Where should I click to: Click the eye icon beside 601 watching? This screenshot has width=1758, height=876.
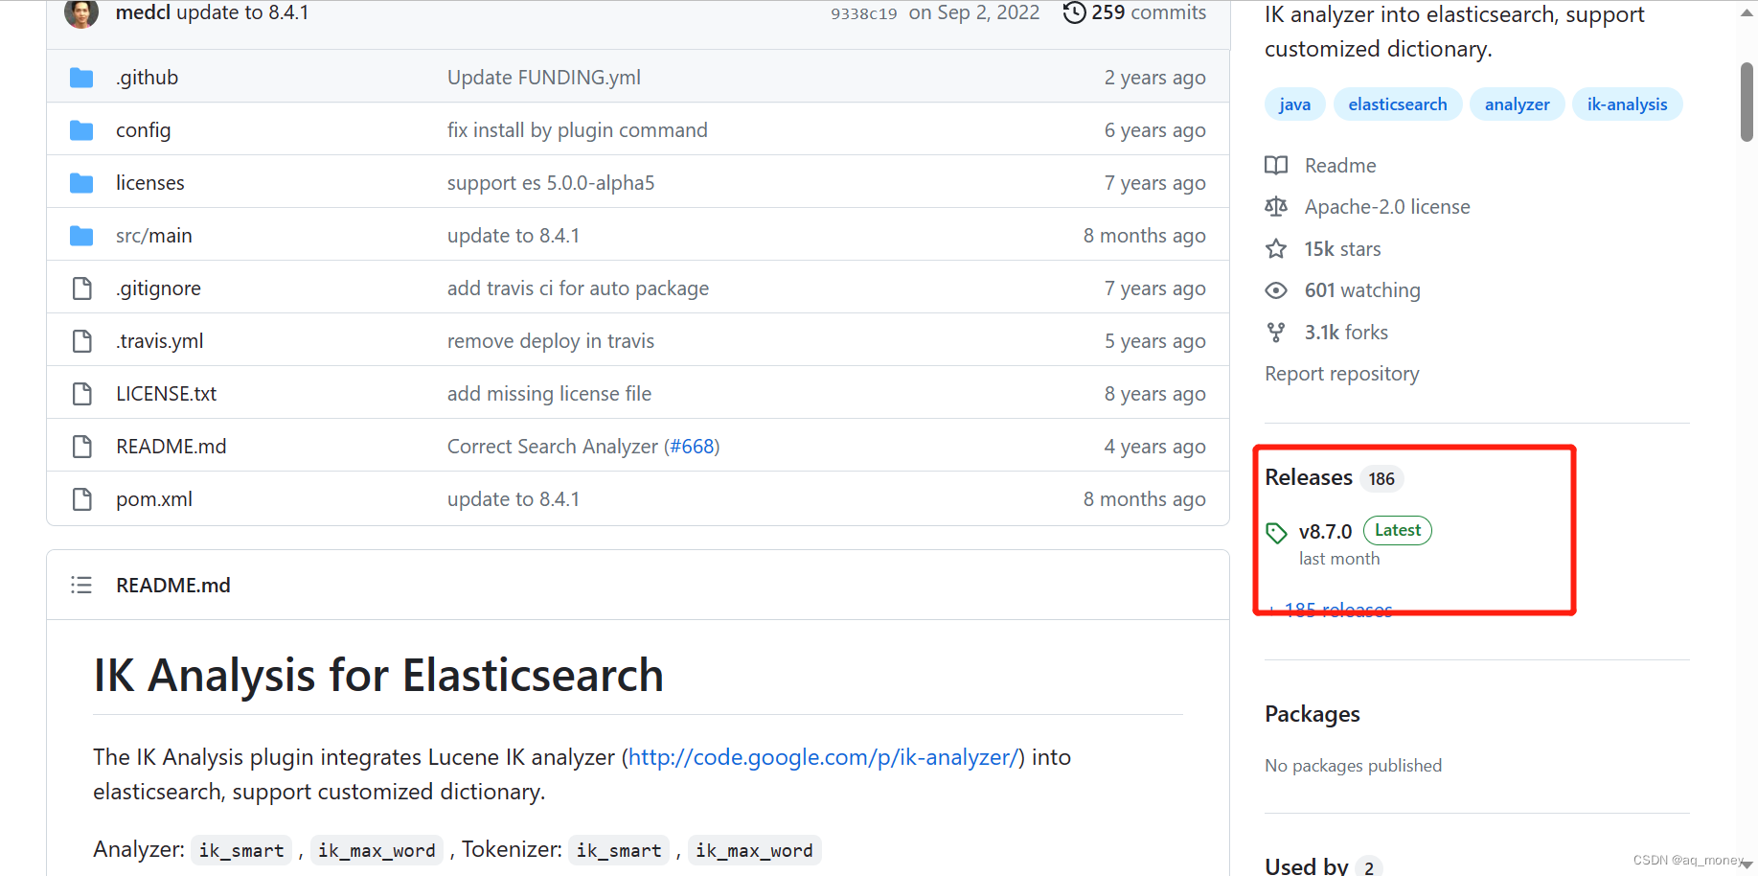(1276, 290)
